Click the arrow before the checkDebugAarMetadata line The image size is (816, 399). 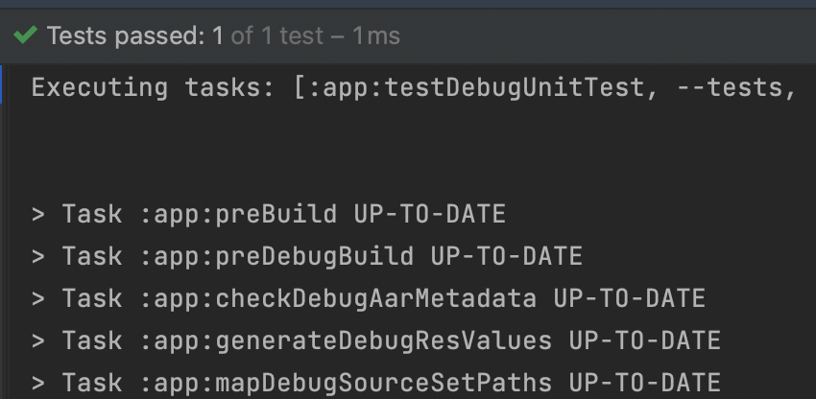[x=38, y=298]
